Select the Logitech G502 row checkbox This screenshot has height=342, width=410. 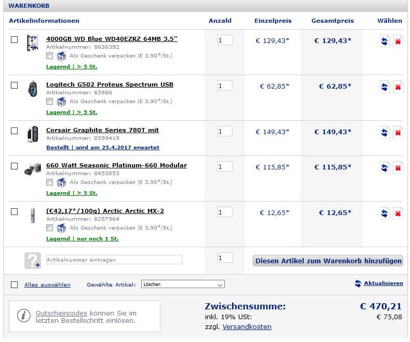14,85
